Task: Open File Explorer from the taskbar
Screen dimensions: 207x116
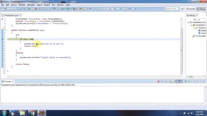Action: 22,113
